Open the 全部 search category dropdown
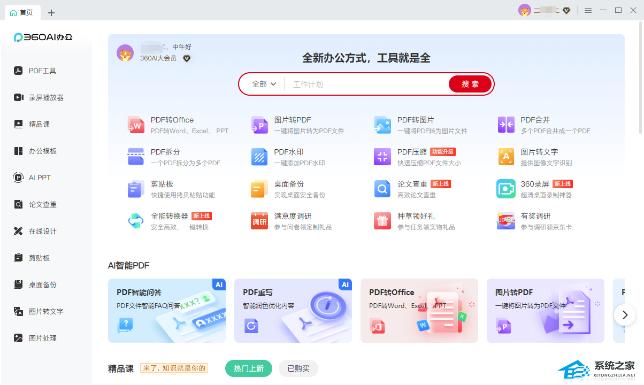 click(262, 84)
